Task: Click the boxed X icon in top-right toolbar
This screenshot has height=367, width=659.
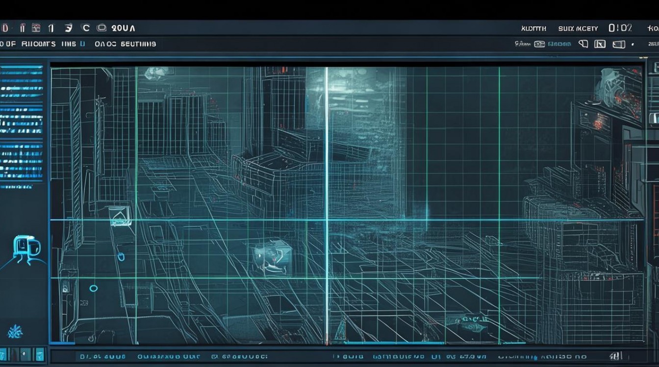Action: (x=600, y=44)
